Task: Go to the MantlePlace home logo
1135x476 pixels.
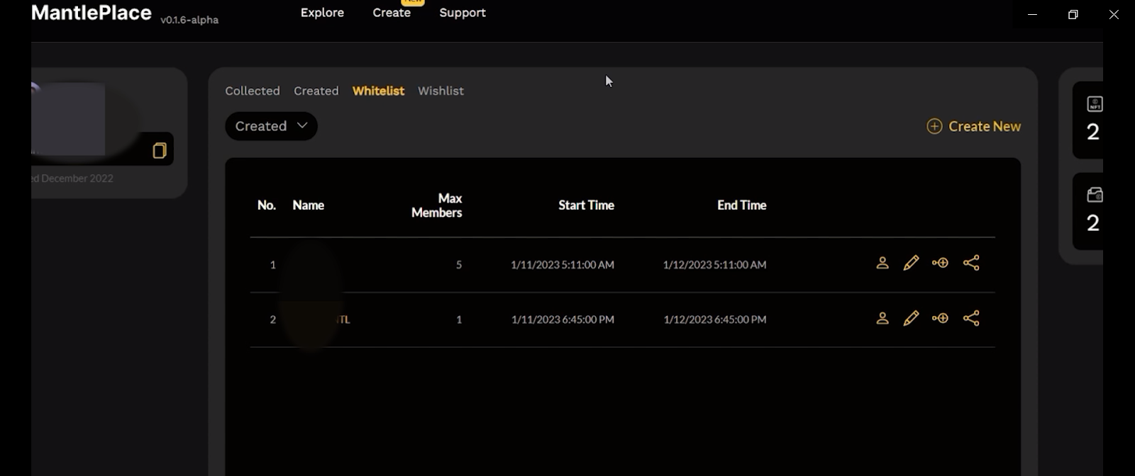Action: [92, 13]
